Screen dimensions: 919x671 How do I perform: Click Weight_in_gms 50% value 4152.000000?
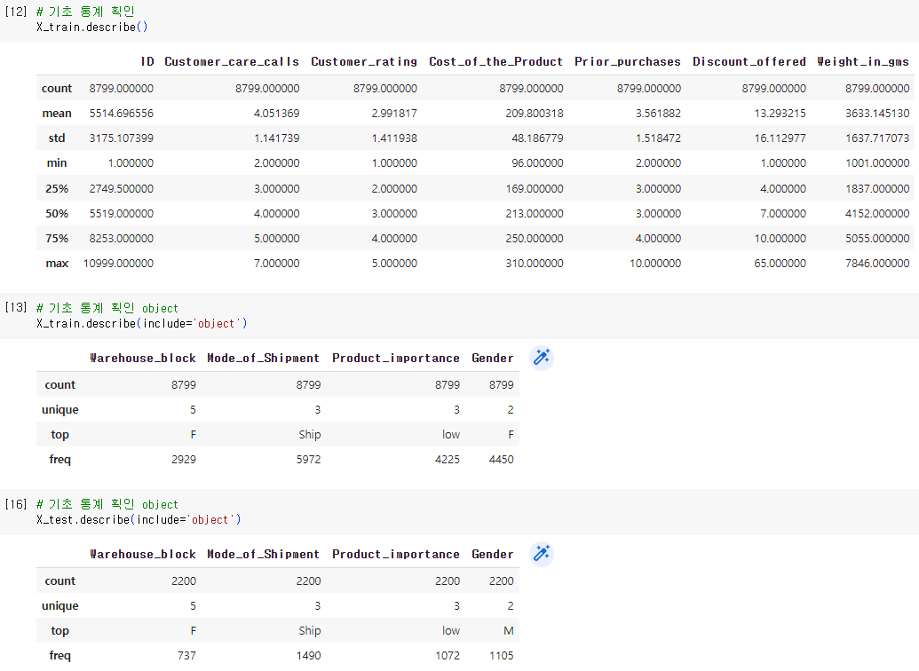click(877, 214)
